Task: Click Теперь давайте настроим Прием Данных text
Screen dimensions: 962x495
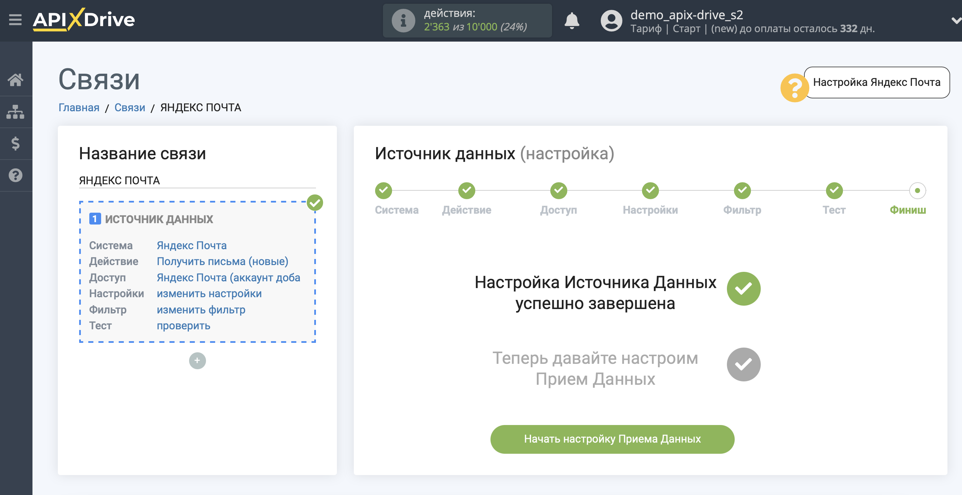Action: 595,369
